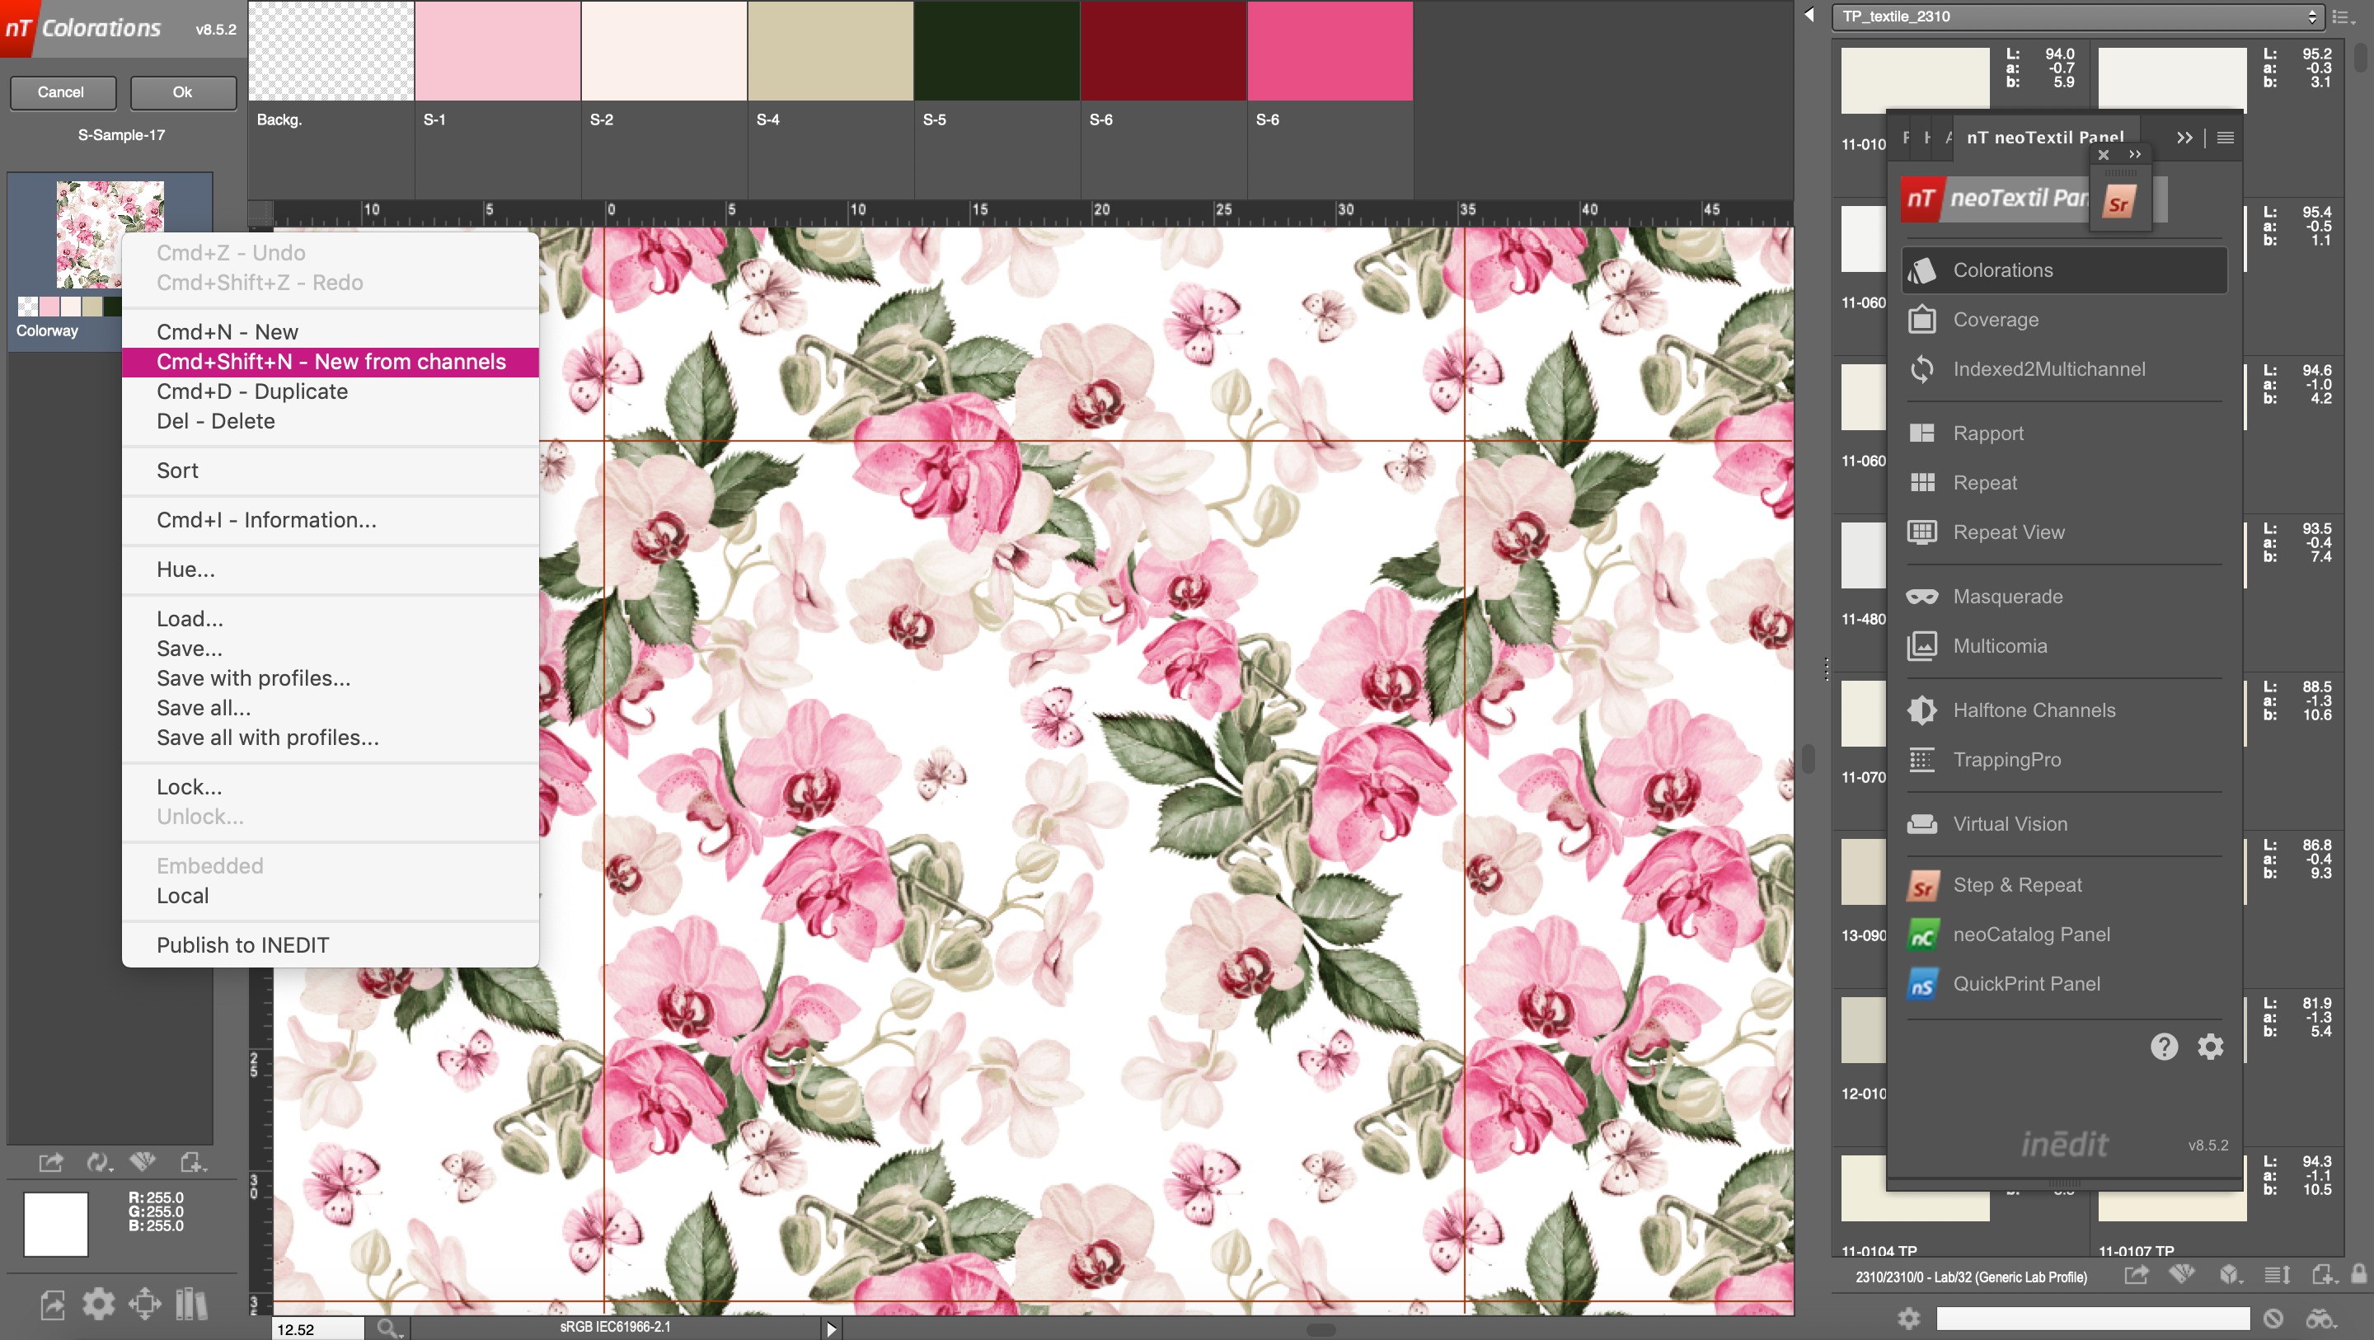This screenshot has width=2374, height=1340.
Task: Choose Cmd+D - Duplicate from context menu
Action: pyautogui.click(x=251, y=391)
